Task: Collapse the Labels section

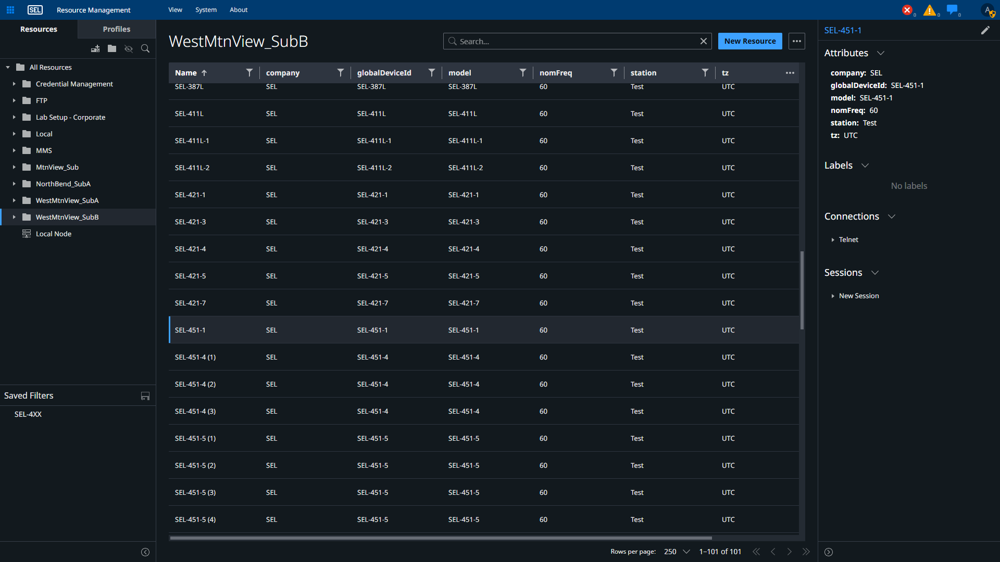Action: 865,165
